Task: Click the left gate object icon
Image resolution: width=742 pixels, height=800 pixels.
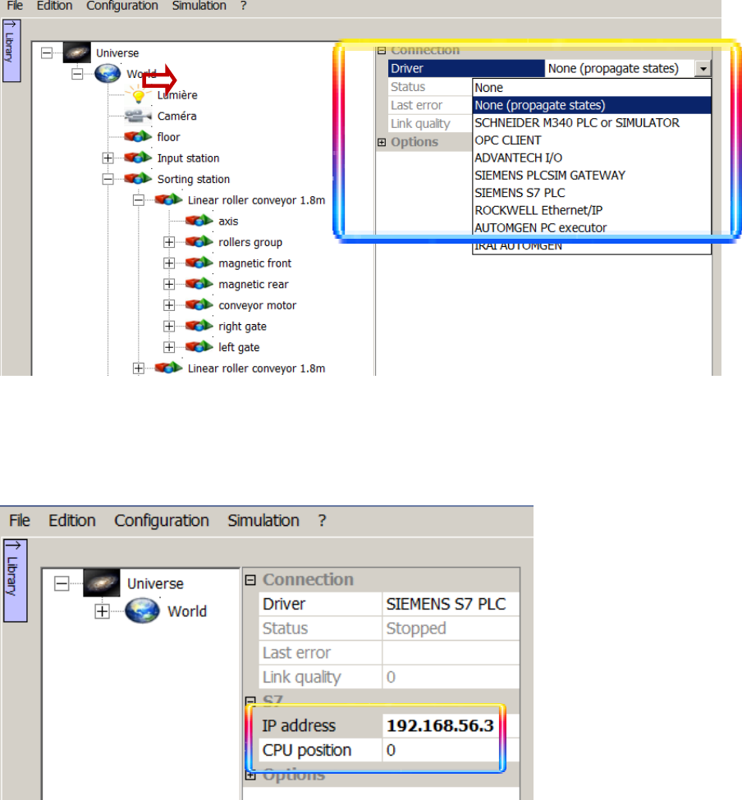Action: click(x=199, y=347)
